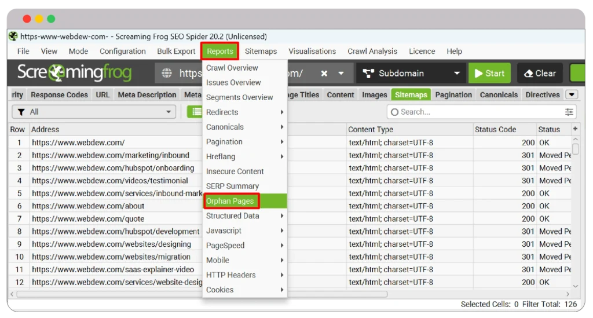Switch to the Pagination tab

click(x=453, y=94)
